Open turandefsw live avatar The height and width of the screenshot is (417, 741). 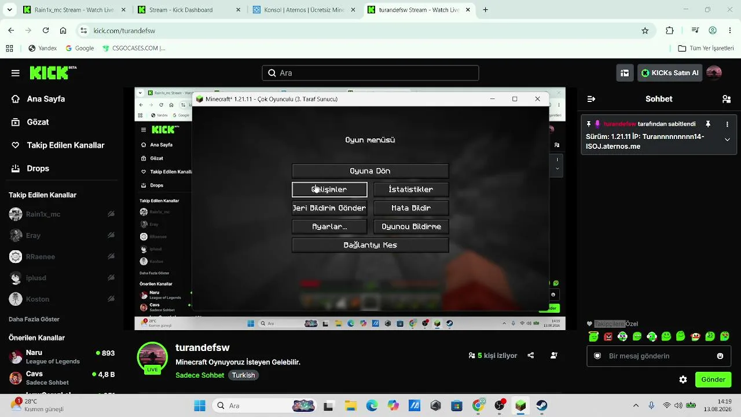(x=152, y=357)
